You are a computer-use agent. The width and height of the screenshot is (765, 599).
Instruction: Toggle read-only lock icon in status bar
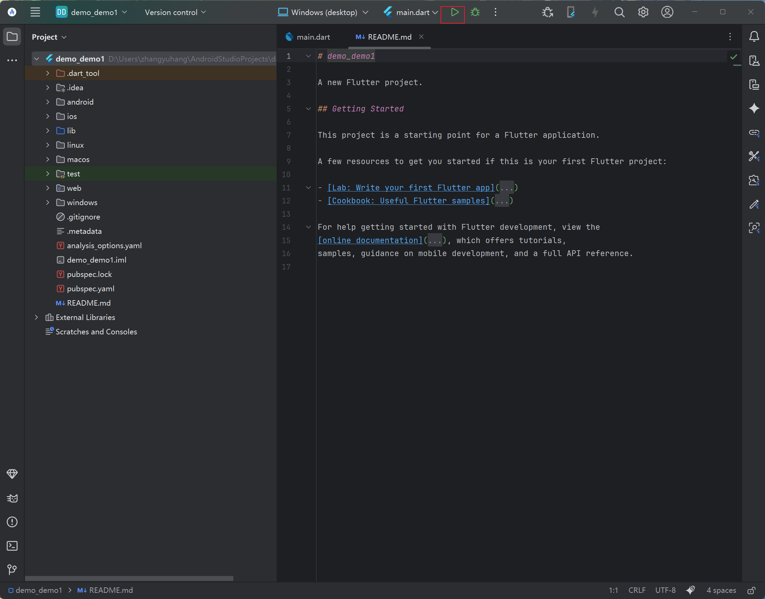(751, 590)
